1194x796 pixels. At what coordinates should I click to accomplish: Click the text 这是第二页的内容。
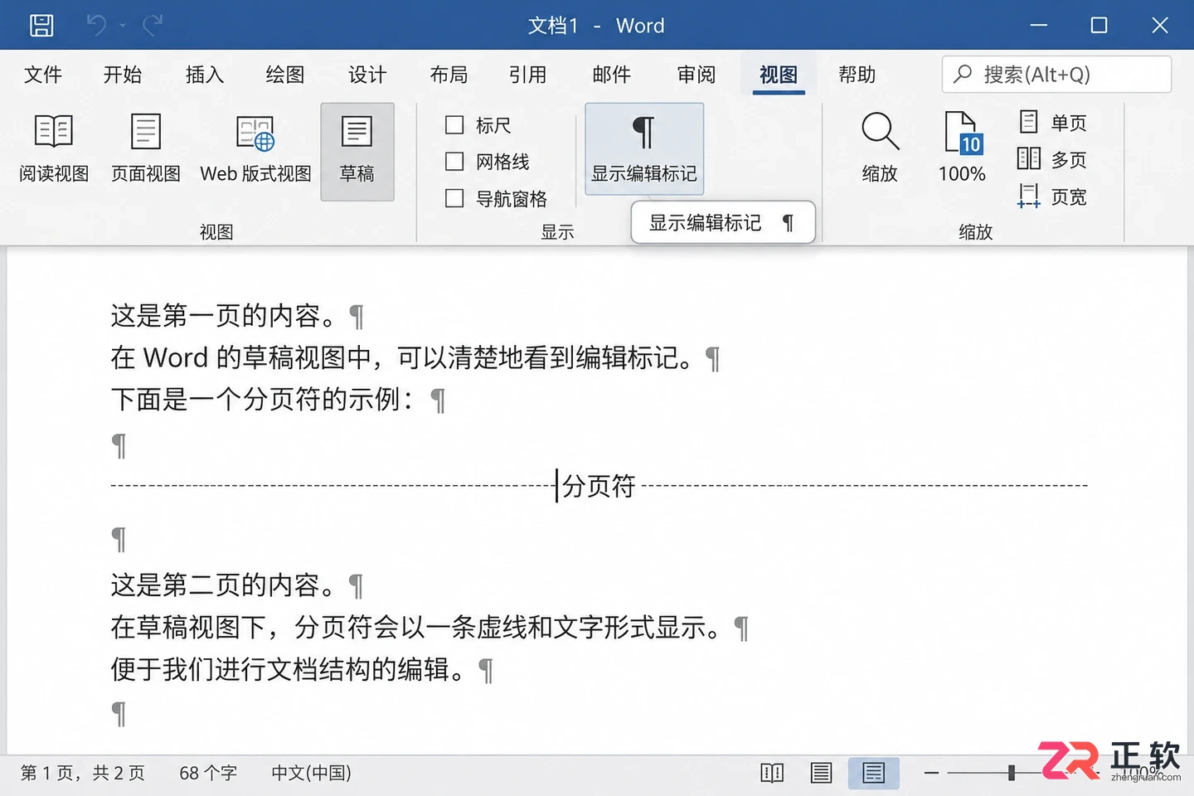[223, 585]
